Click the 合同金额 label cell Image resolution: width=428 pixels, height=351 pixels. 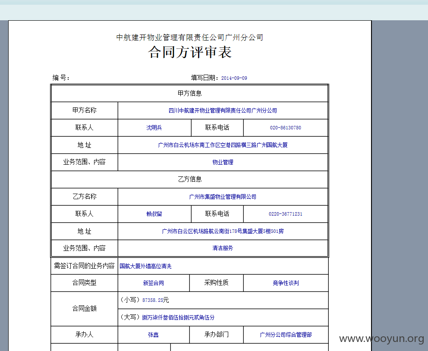(x=84, y=309)
